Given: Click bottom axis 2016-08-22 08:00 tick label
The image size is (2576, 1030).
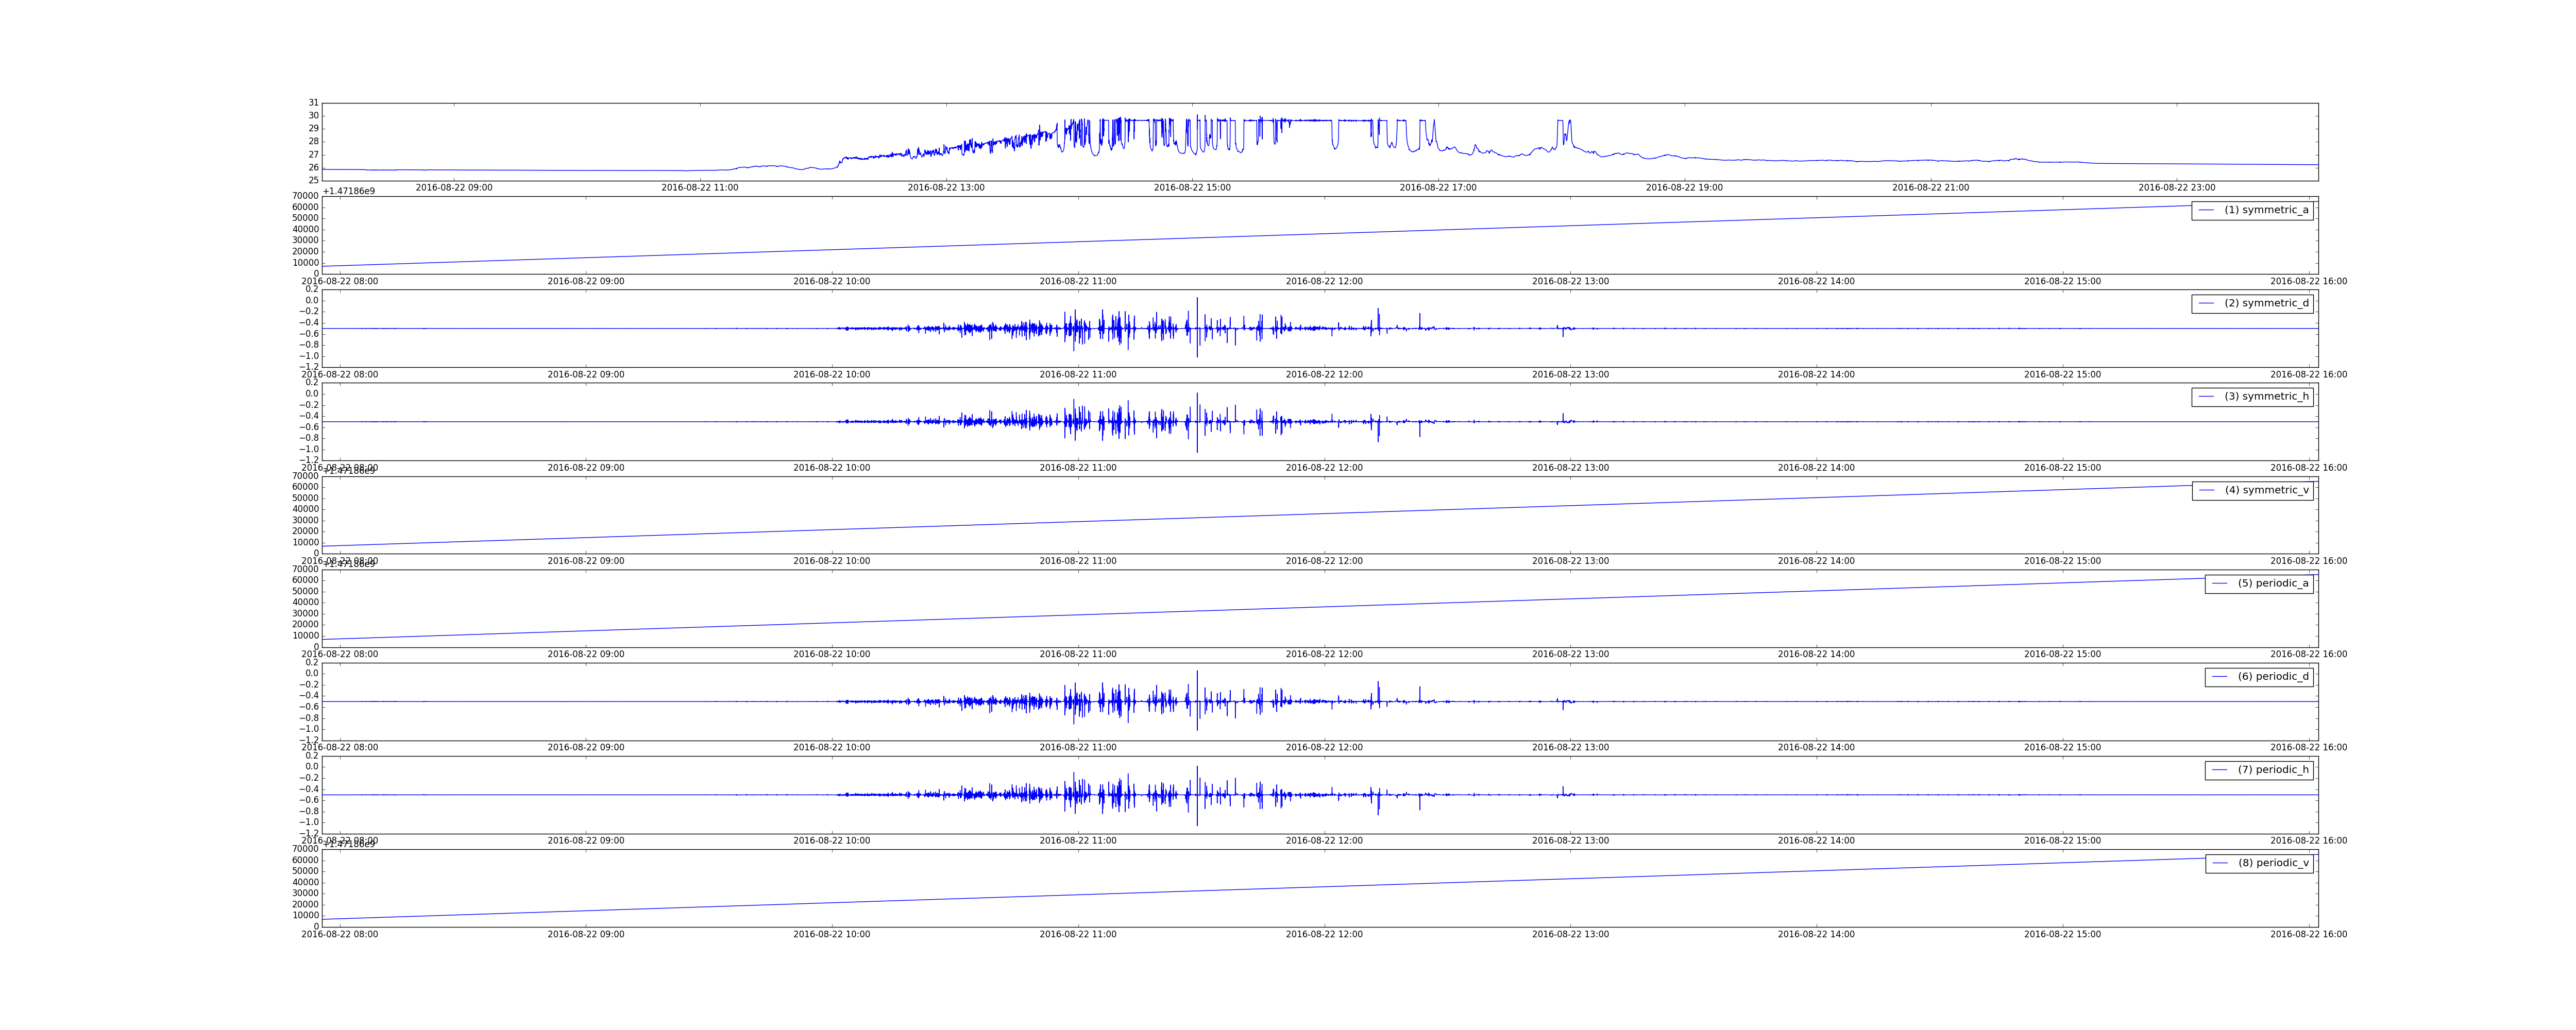Looking at the screenshot, I should 340,934.
